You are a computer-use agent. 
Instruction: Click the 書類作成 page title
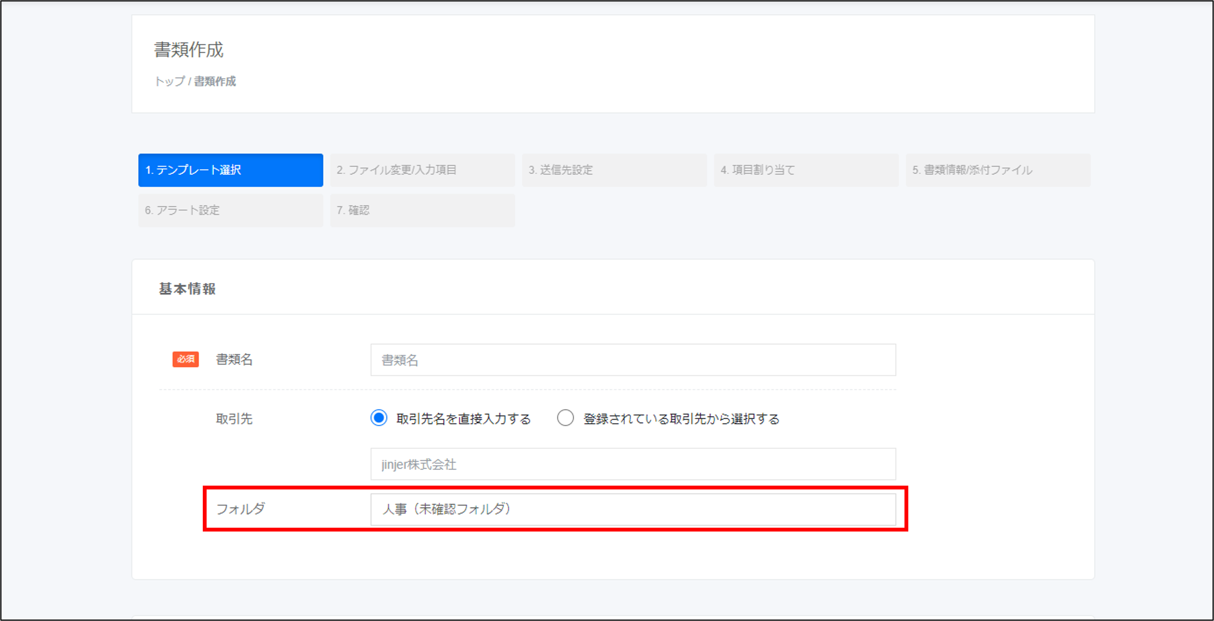[189, 50]
